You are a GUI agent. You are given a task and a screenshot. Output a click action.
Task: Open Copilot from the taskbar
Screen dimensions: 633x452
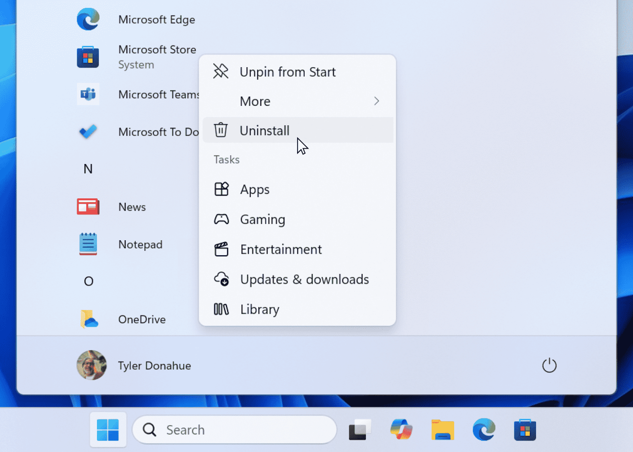(401, 429)
